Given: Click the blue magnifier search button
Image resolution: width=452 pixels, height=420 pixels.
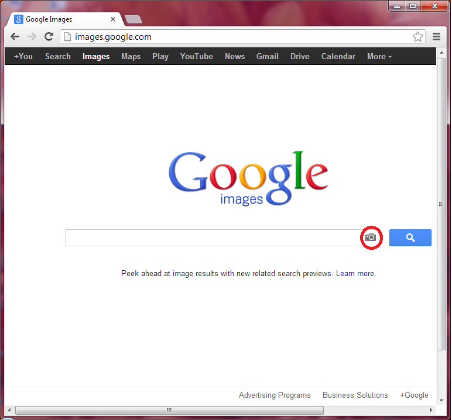Looking at the screenshot, I should click(x=410, y=237).
